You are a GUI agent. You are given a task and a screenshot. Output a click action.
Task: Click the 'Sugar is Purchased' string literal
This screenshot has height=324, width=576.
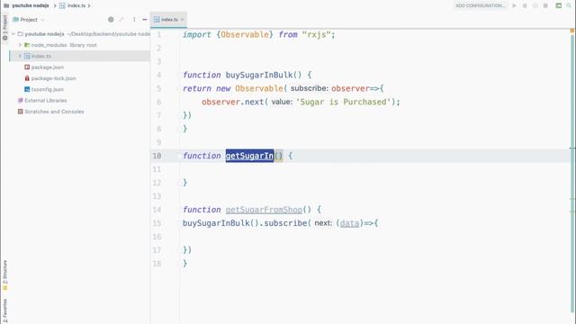pos(344,102)
